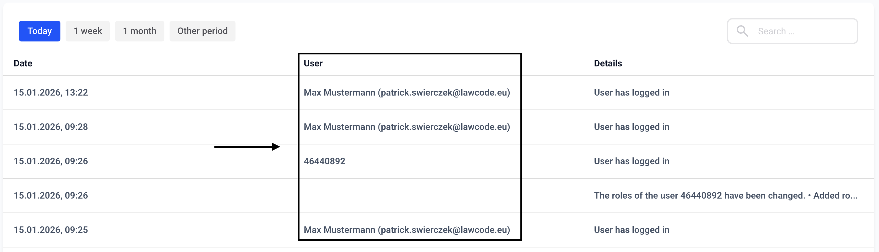Click "User has logged in" in 13:22 row
Viewport: 879px width, 252px height.
point(631,93)
